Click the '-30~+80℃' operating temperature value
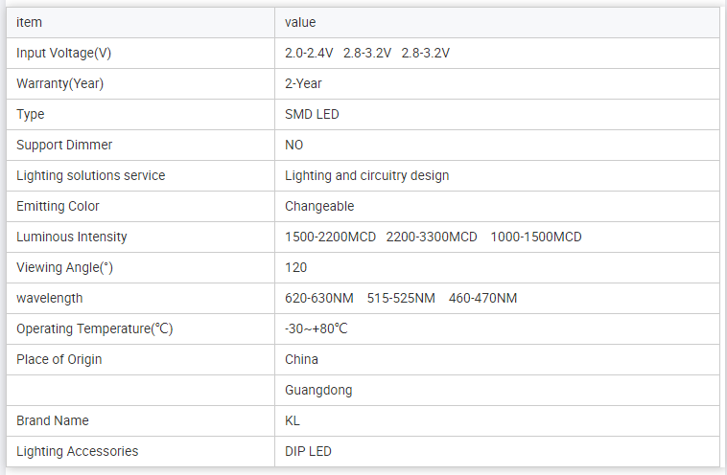The height and width of the screenshot is (475, 727). click(x=316, y=328)
